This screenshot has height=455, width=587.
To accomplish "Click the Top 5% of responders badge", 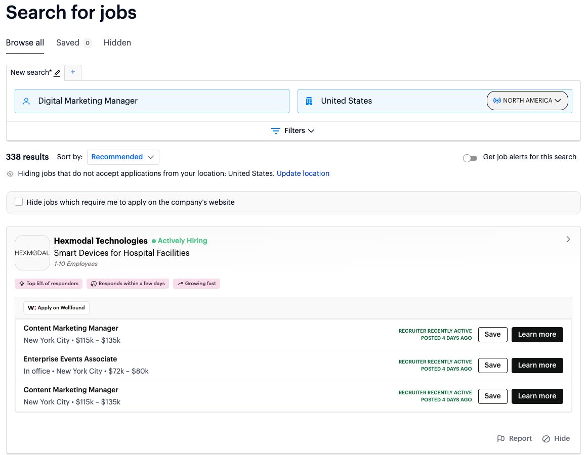I will 49,284.
